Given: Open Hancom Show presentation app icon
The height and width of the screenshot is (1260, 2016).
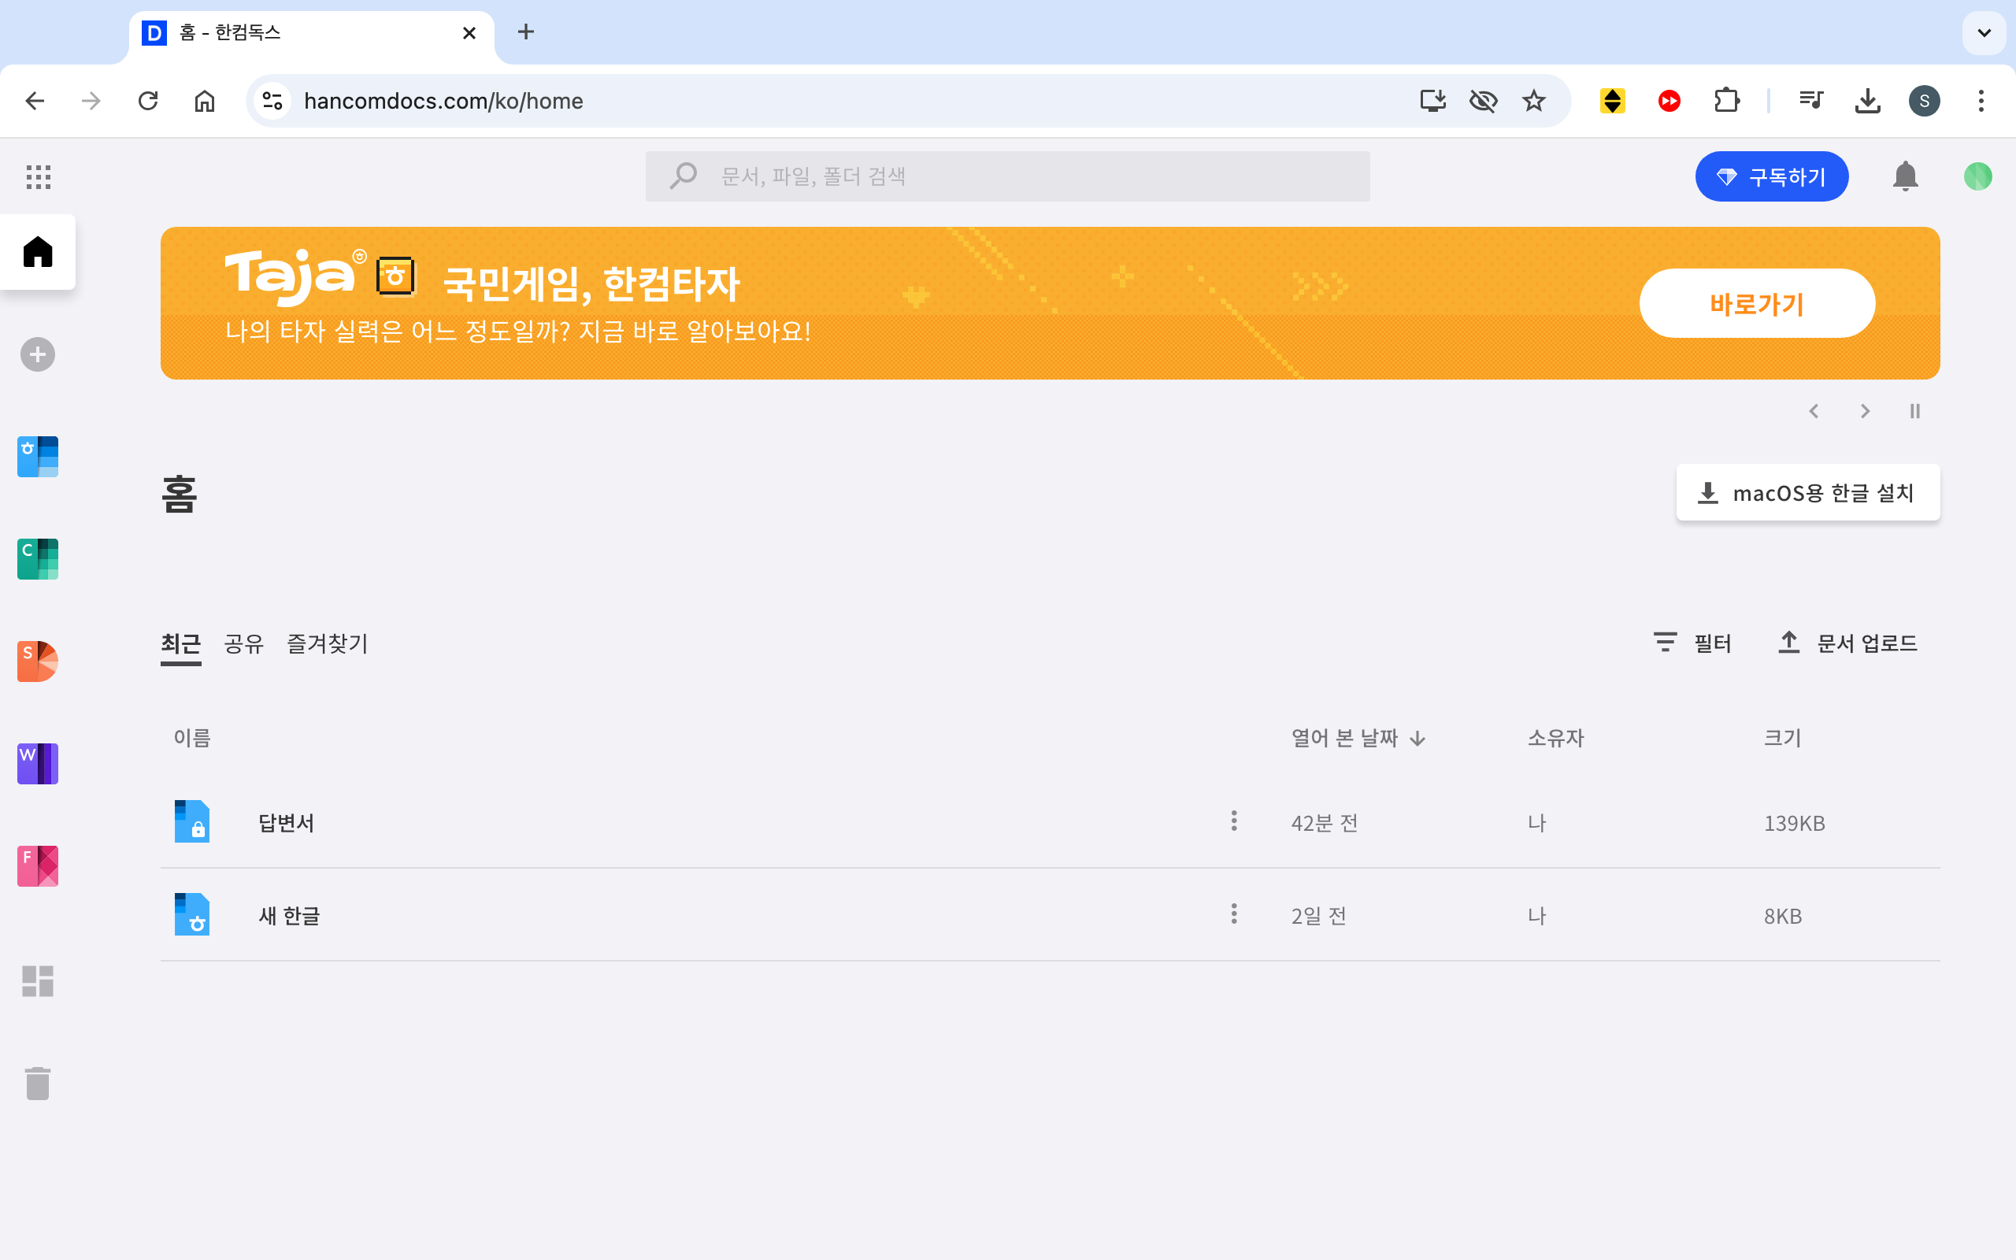Looking at the screenshot, I should (x=38, y=661).
